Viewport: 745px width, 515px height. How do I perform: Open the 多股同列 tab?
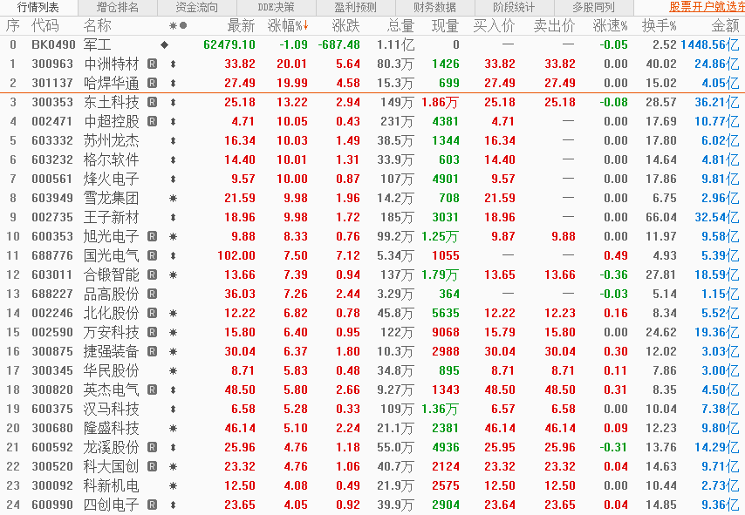(x=593, y=8)
